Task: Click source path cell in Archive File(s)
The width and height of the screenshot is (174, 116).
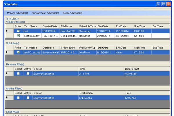Action: pyautogui.click(x=55, y=98)
